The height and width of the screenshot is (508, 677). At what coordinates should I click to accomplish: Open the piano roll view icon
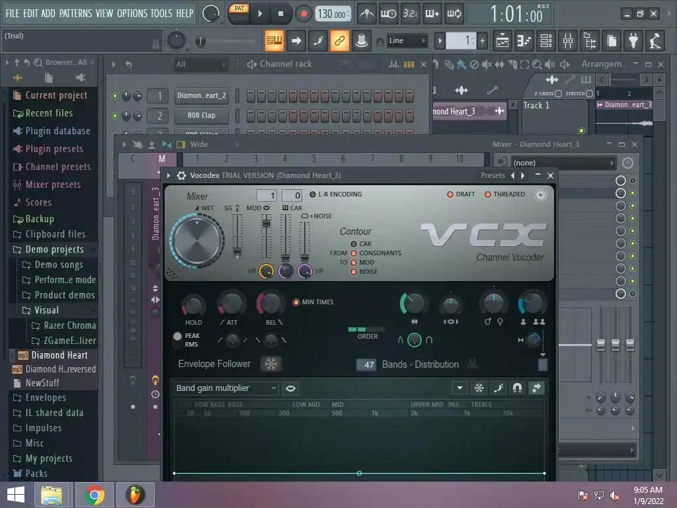point(524,41)
